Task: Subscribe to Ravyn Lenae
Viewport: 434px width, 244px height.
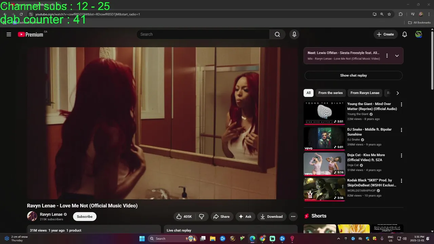Action: (x=84, y=217)
